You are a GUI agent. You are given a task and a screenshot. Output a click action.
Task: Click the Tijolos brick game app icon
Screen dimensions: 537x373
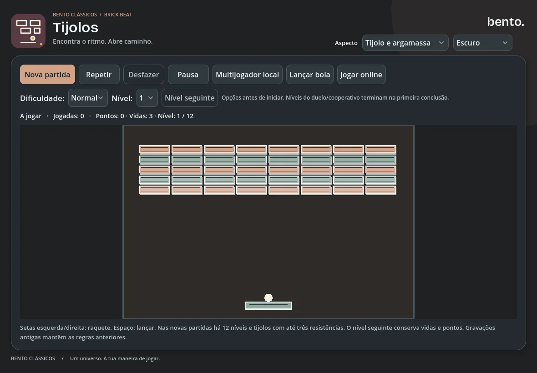pyautogui.click(x=28, y=31)
